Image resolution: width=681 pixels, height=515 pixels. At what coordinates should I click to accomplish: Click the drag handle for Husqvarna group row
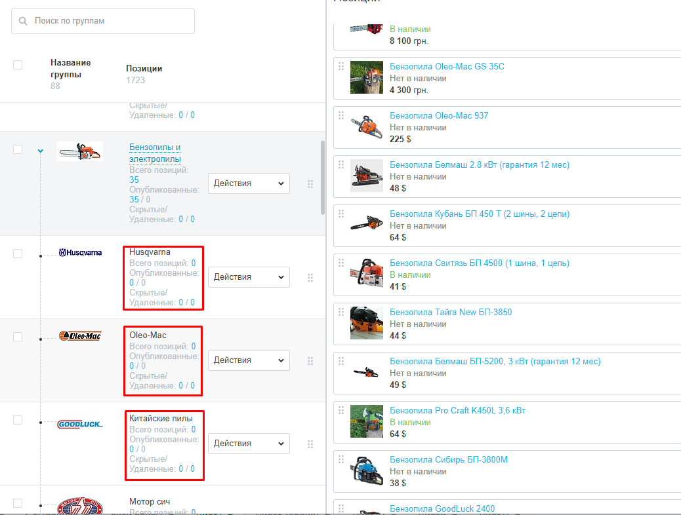[310, 278]
